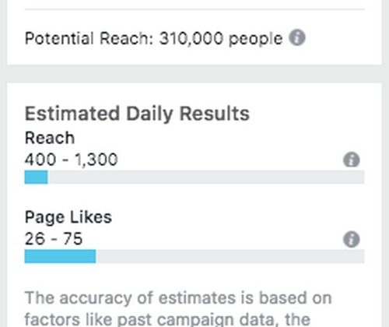Click the Estimated Daily Results heading
The width and height of the screenshot is (389, 327).
137,114
